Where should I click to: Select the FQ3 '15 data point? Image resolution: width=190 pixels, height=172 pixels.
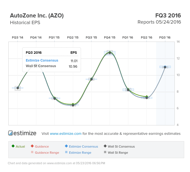[92, 79]
